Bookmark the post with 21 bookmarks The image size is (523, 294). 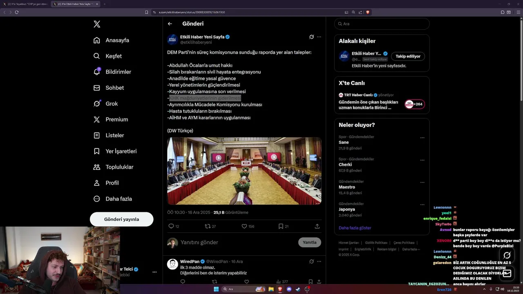point(281,226)
